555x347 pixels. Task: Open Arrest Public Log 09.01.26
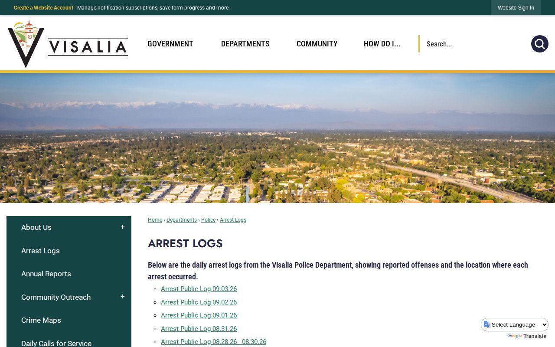[x=199, y=315]
